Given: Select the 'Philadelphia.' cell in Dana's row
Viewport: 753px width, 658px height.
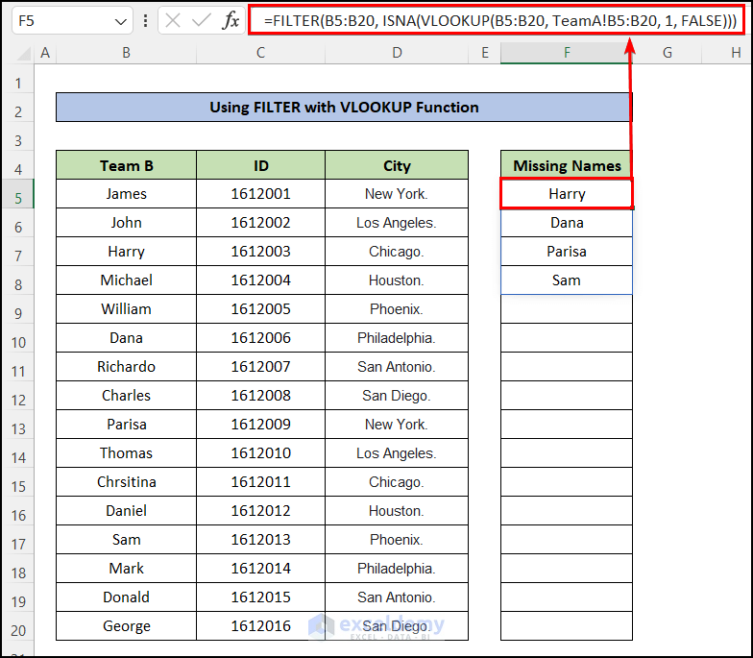Looking at the screenshot, I should [397, 338].
